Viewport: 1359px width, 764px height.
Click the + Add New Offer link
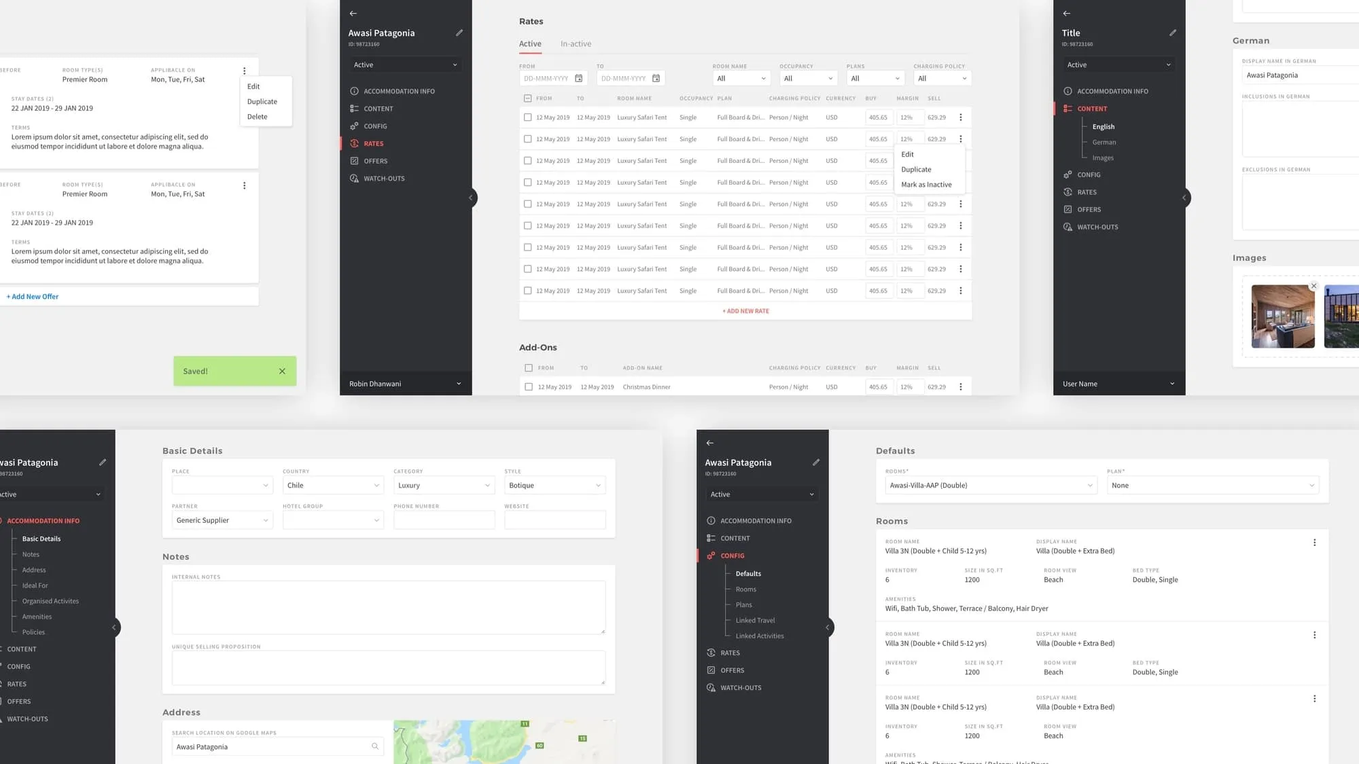[x=33, y=297]
